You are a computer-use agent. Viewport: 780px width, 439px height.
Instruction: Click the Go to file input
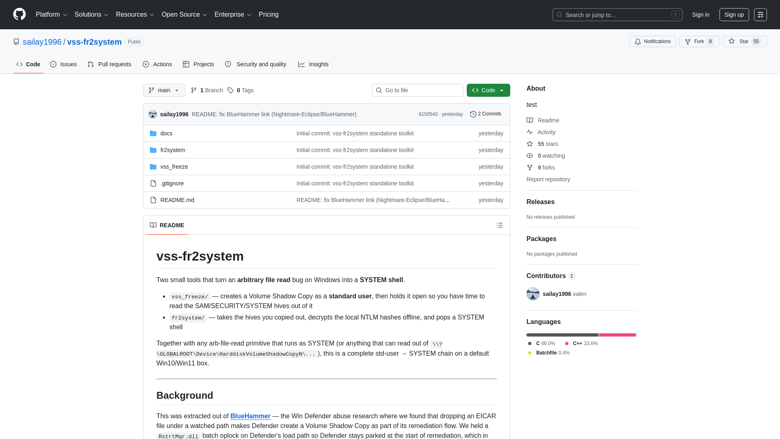point(418,90)
